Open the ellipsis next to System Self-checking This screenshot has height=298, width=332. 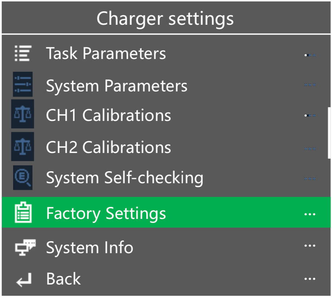[x=310, y=179]
